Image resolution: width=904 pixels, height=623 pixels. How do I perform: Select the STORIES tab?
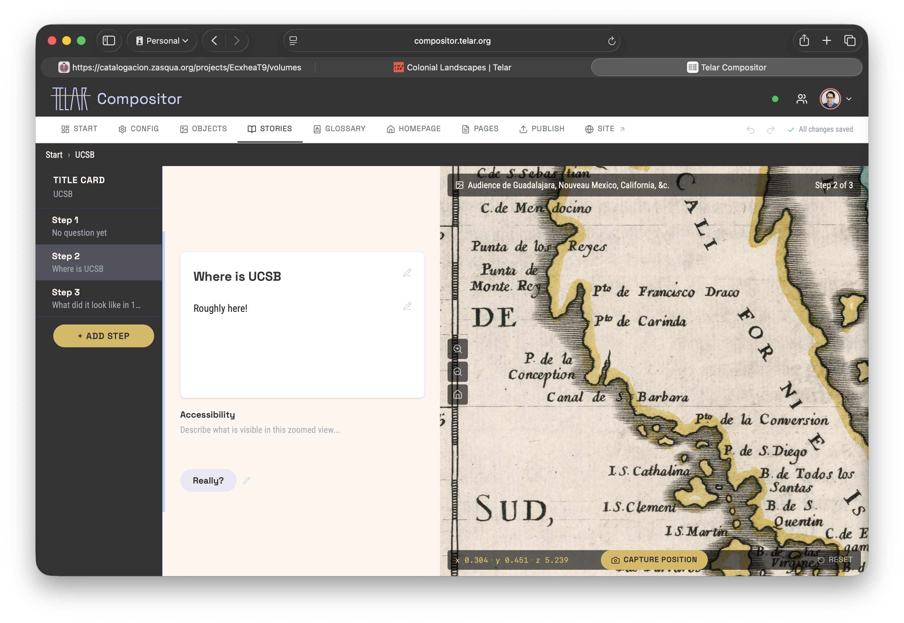[x=270, y=129]
